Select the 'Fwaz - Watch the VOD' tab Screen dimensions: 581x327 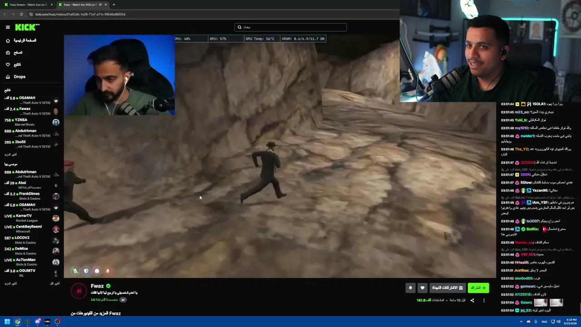[83, 5]
